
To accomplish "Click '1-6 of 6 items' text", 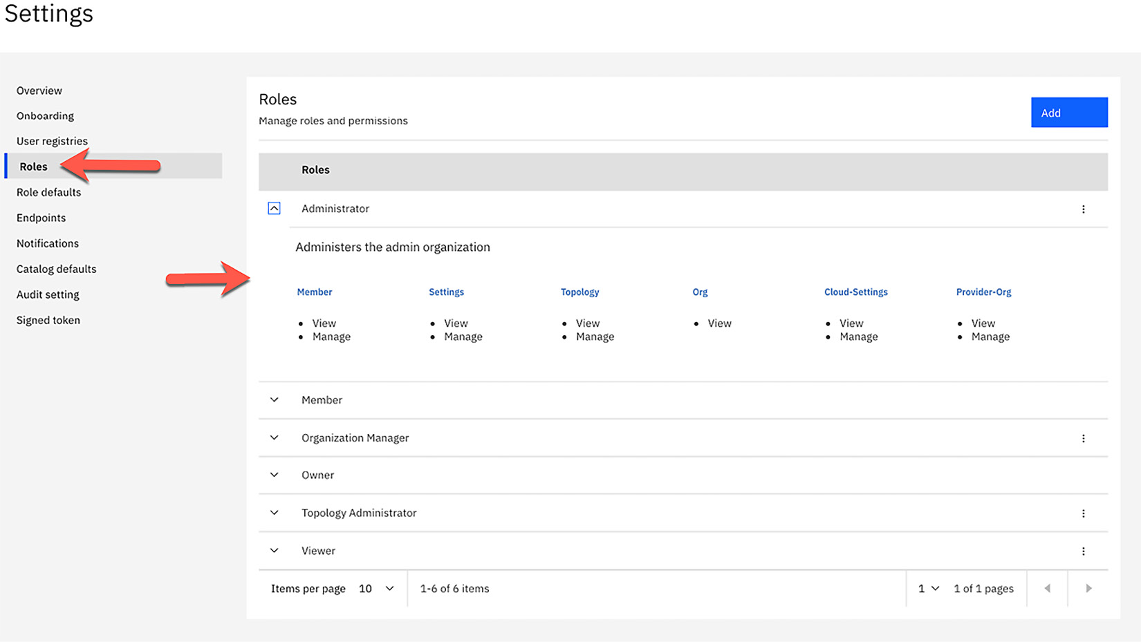I will 454,589.
